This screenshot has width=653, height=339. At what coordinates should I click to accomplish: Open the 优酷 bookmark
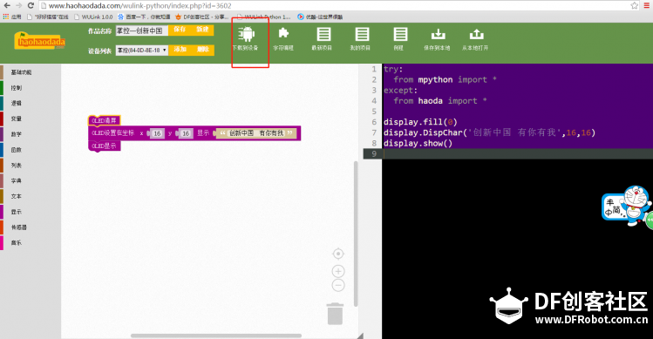coord(320,17)
